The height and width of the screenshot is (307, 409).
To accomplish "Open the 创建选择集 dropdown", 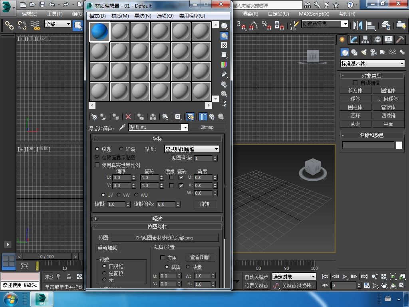I will (345, 24).
